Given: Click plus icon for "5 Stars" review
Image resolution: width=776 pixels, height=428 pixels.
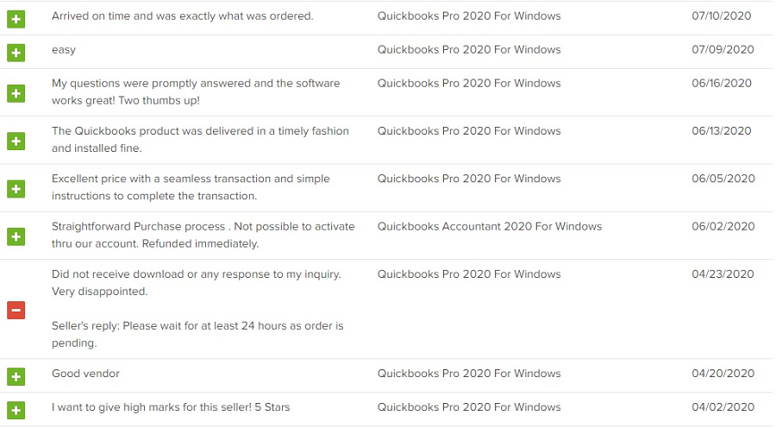Looking at the screenshot, I should pyautogui.click(x=16, y=410).
